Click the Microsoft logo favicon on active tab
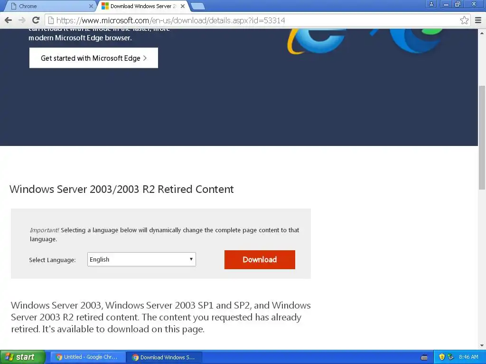The image size is (486, 364). point(105,6)
